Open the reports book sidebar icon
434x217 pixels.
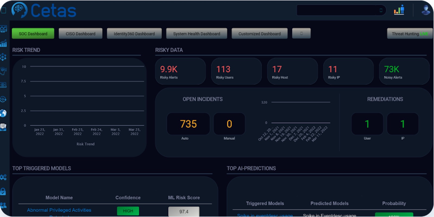point(3,127)
